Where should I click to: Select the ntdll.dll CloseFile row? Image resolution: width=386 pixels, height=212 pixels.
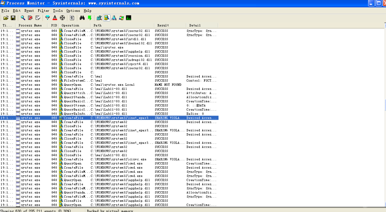[x=109, y=39]
